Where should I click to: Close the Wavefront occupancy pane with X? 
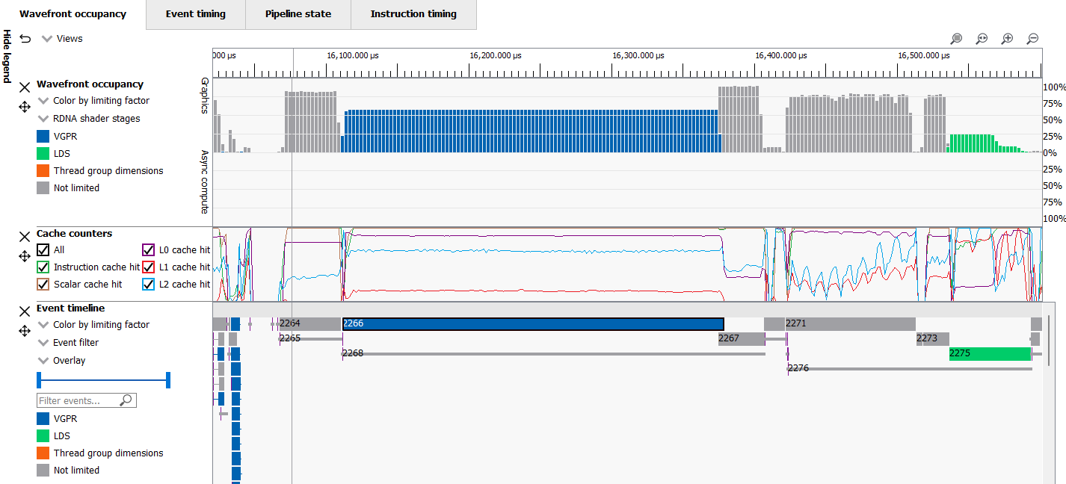(x=24, y=87)
